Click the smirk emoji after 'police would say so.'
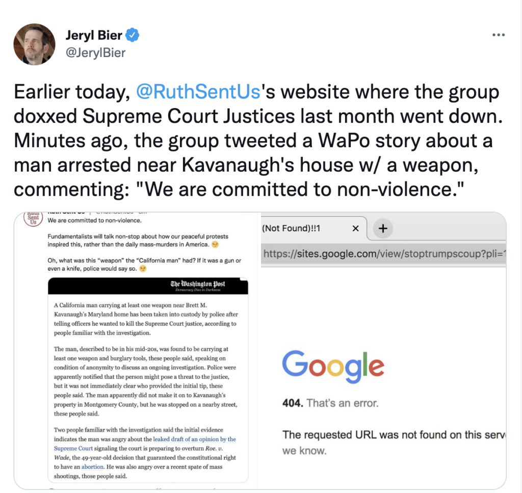522x493 pixels. [143, 268]
